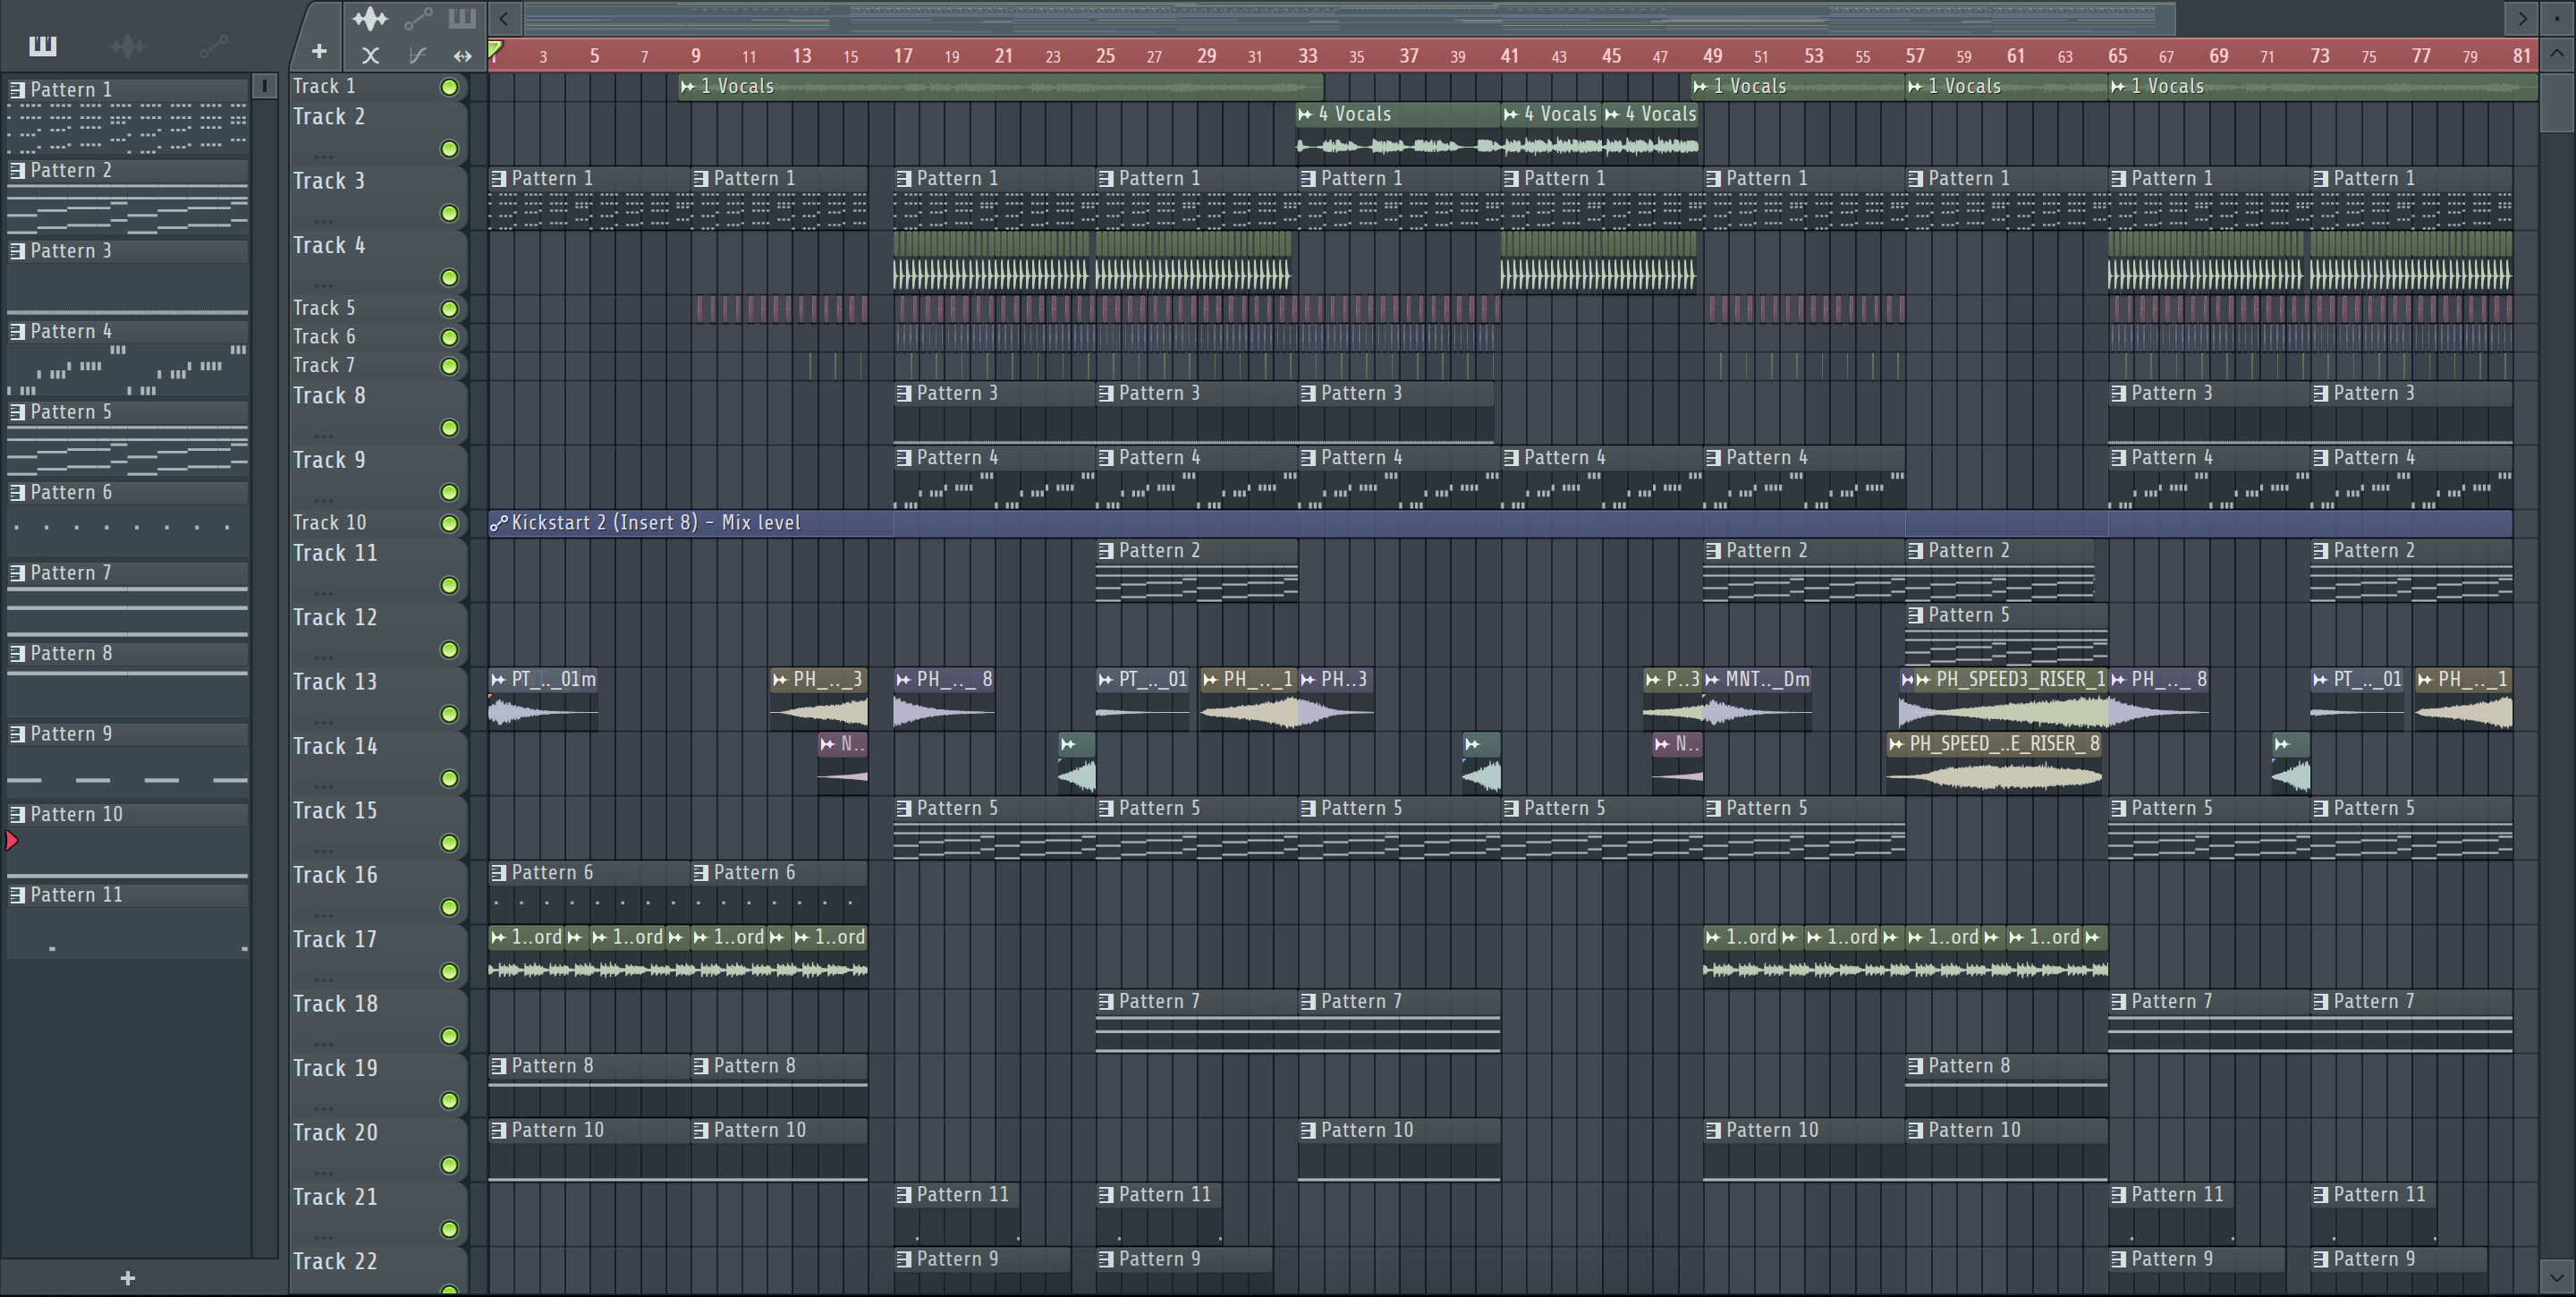Click the green playhead marker at bar 1
The height and width of the screenshot is (1297, 2576).
tap(495, 48)
